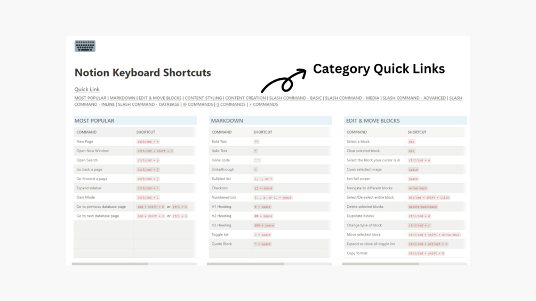Open the MOST POPULAR quick link
The image size is (536, 301).
point(90,98)
